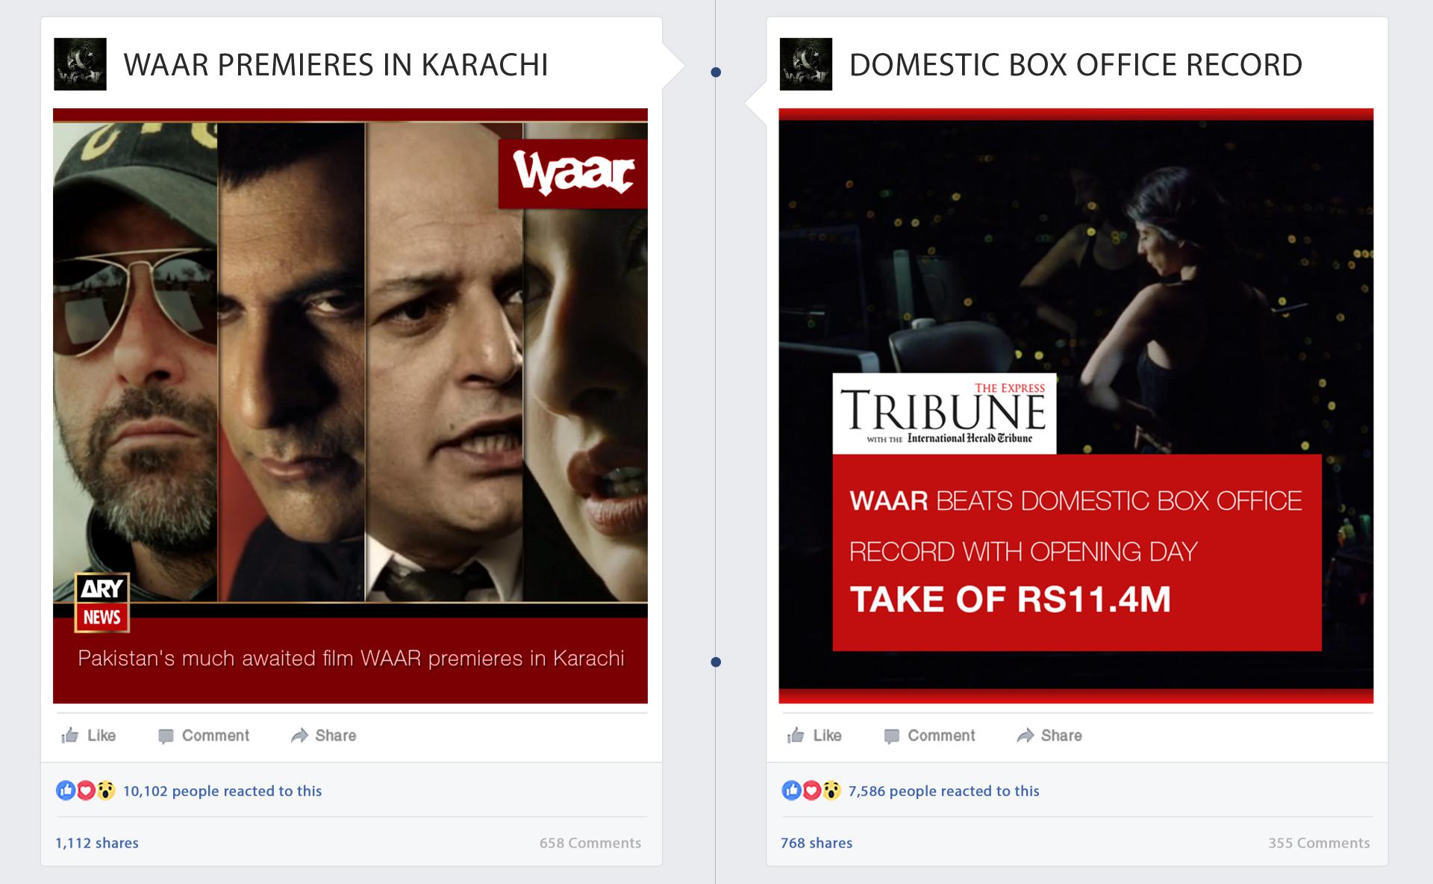Open the Waar page avatar on the Box Office post
The image size is (1433, 884).
pyautogui.click(x=805, y=64)
